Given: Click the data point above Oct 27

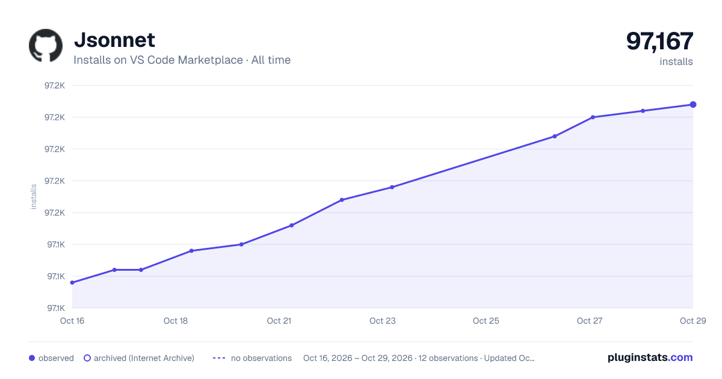Looking at the screenshot, I should tap(593, 117).
